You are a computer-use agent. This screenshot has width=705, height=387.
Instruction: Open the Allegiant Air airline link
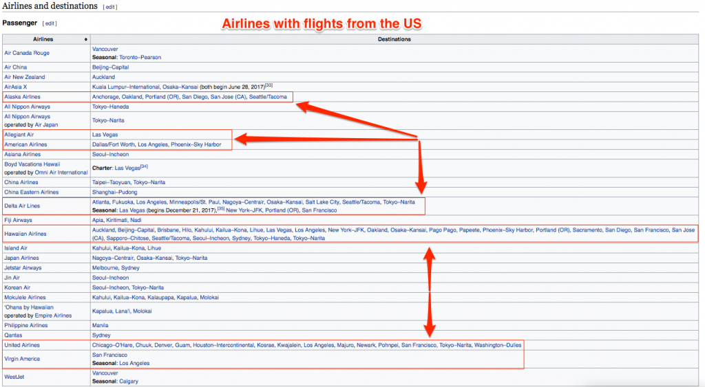19,135
